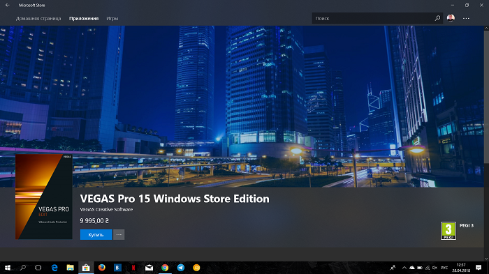Open Windows taskbar search
Viewport: 489px width, 274px height.
23,268
